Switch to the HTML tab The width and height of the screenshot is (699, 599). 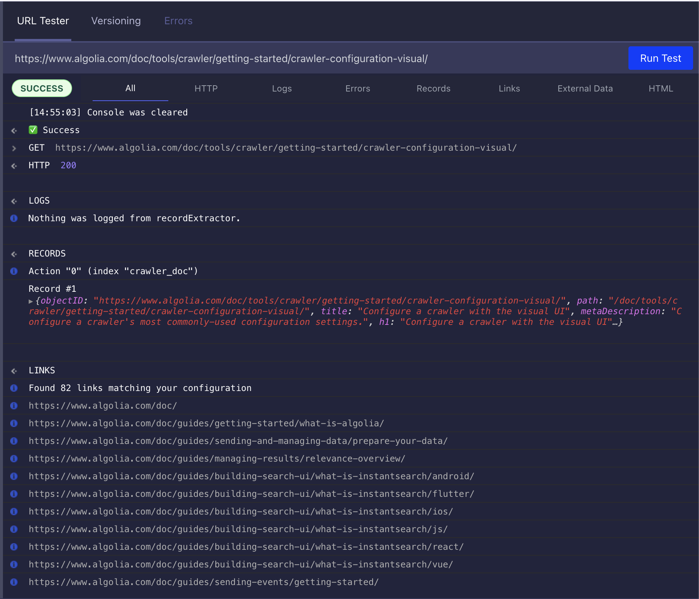(660, 88)
